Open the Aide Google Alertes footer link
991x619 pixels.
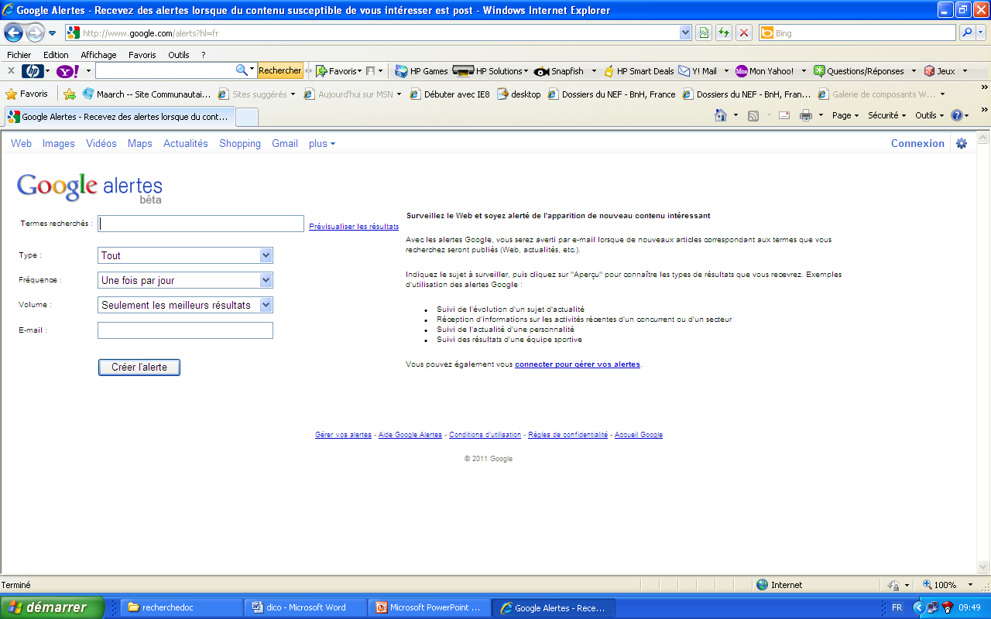(x=410, y=435)
